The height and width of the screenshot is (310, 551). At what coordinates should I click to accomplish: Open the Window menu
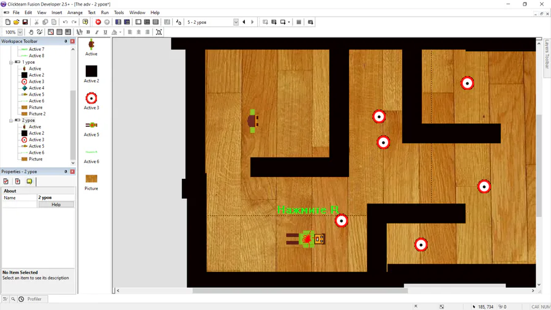pos(137,12)
